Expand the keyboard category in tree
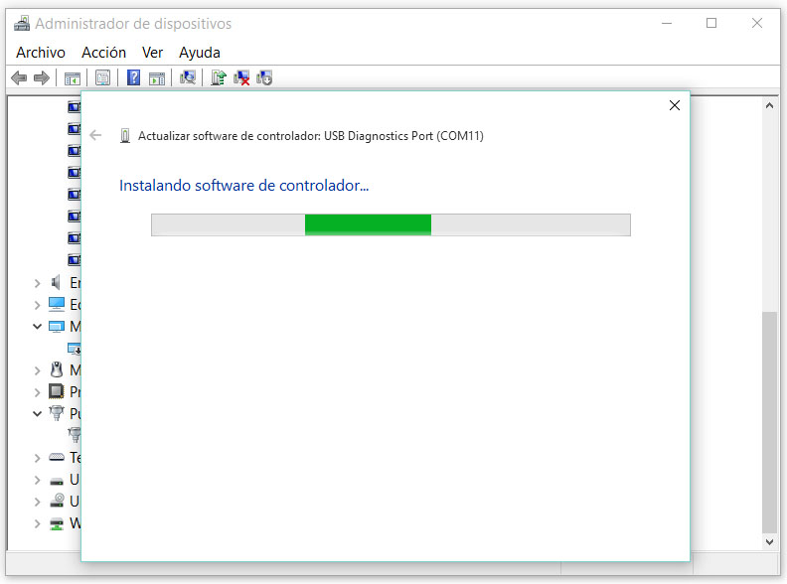787x584 pixels. (37, 458)
